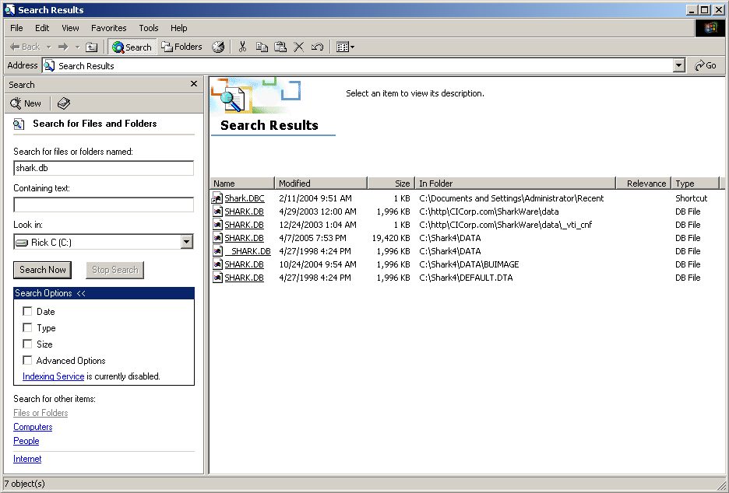Screen dimensions: 729x493
Task: Select the __SHARK.DB file
Action: (x=248, y=251)
